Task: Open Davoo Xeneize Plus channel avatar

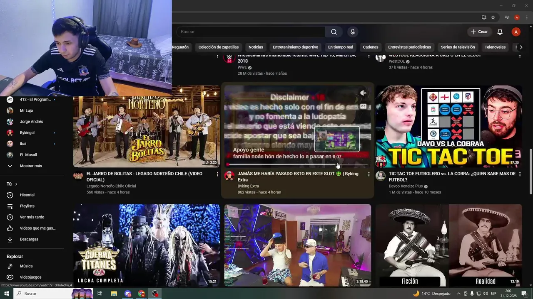Action: point(381,175)
